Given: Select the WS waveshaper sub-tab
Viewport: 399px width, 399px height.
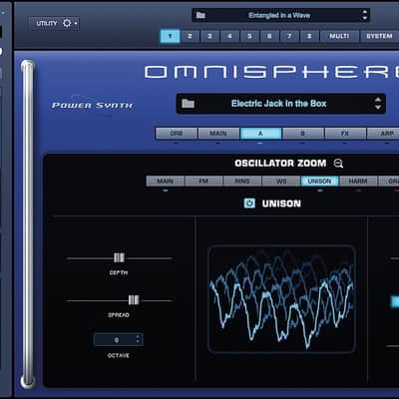Looking at the screenshot, I should click(281, 181).
